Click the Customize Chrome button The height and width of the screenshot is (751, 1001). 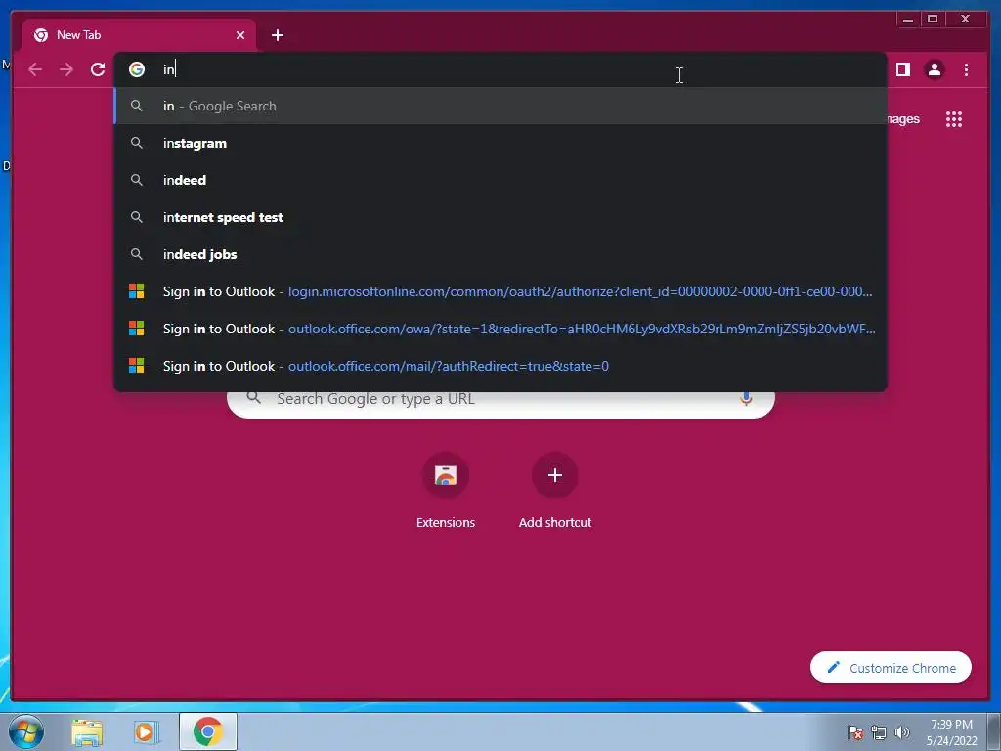tap(891, 667)
